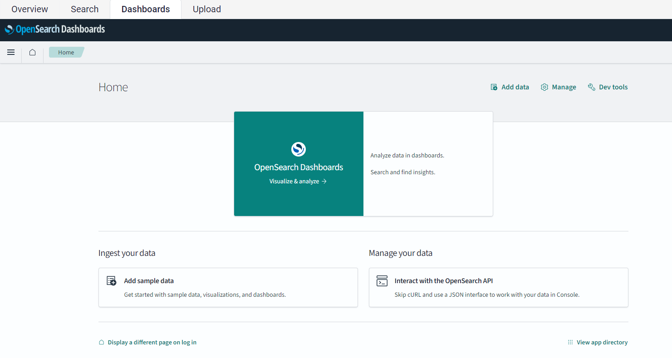672x358 pixels.
Task: Click Add sample data title
Action: (x=149, y=281)
